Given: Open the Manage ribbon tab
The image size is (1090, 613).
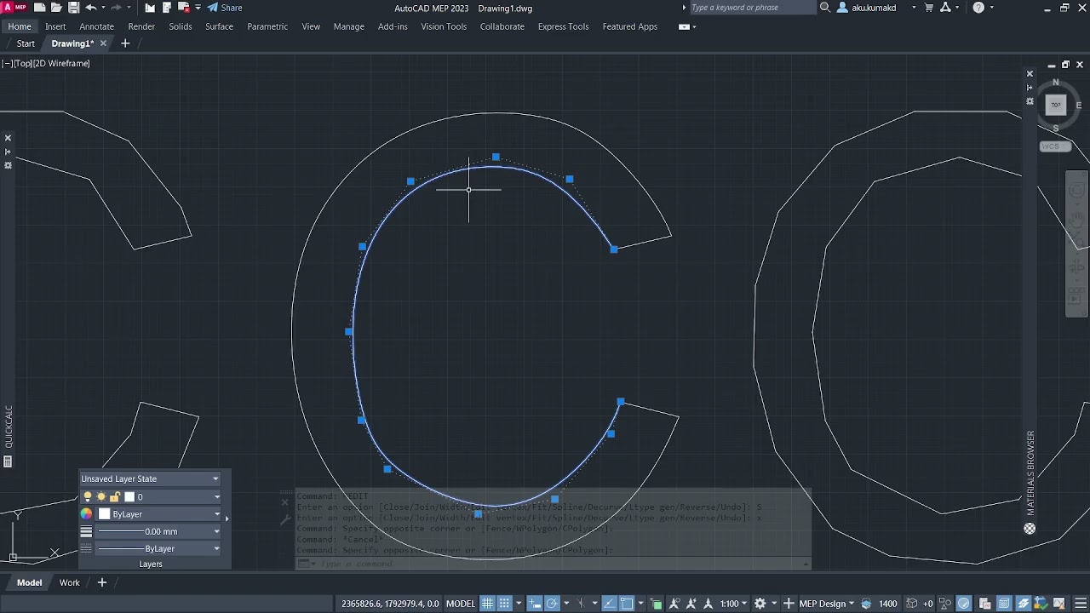Looking at the screenshot, I should (x=349, y=26).
